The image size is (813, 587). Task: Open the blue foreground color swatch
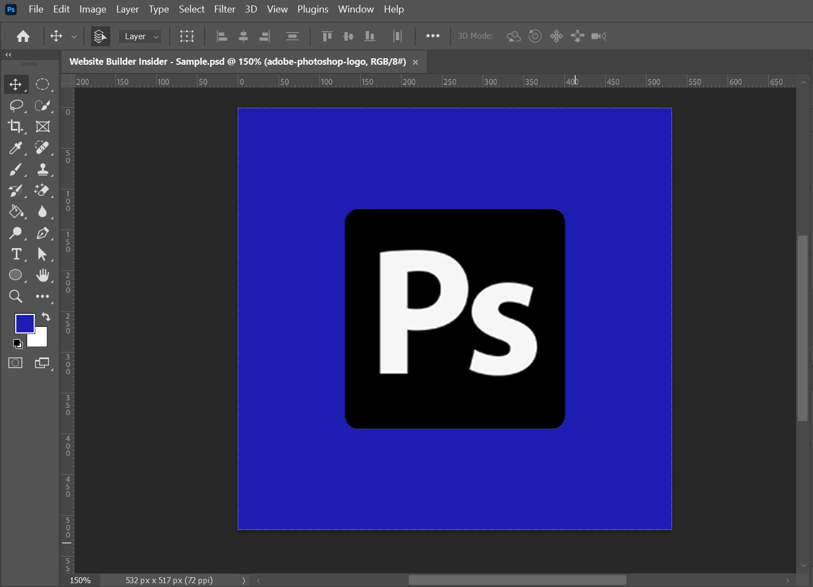(24, 323)
